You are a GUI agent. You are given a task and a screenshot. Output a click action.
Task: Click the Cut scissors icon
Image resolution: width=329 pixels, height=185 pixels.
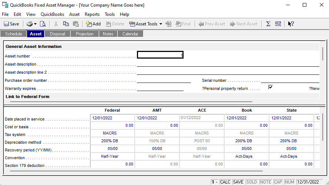pos(56,24)
